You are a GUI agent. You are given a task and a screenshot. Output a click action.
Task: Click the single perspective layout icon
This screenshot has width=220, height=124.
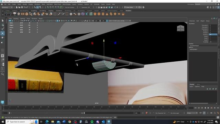point(2,56)
